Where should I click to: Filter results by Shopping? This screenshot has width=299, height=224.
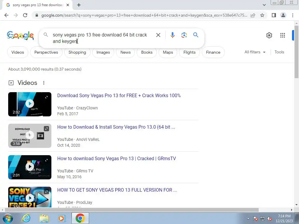(x=77, y=52)
